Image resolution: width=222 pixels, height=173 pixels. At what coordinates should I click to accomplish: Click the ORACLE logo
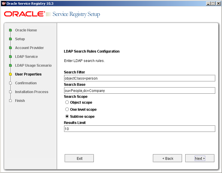(x=24, y=14)
